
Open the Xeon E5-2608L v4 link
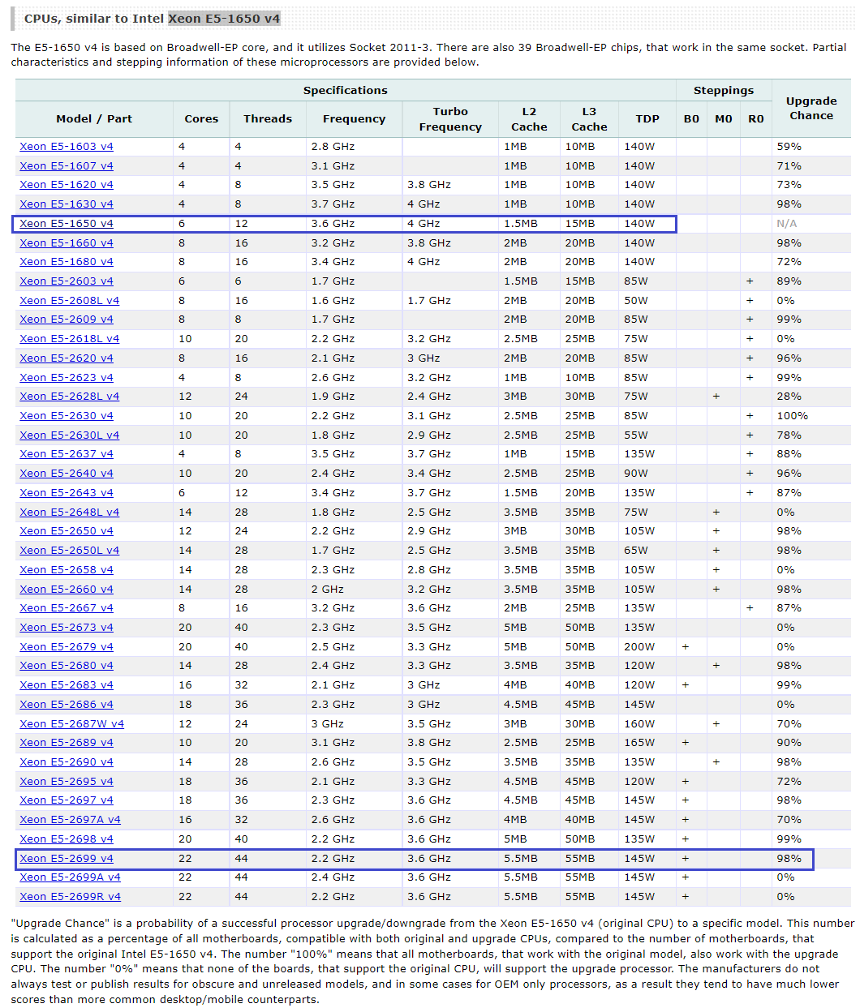click(69, 300)
